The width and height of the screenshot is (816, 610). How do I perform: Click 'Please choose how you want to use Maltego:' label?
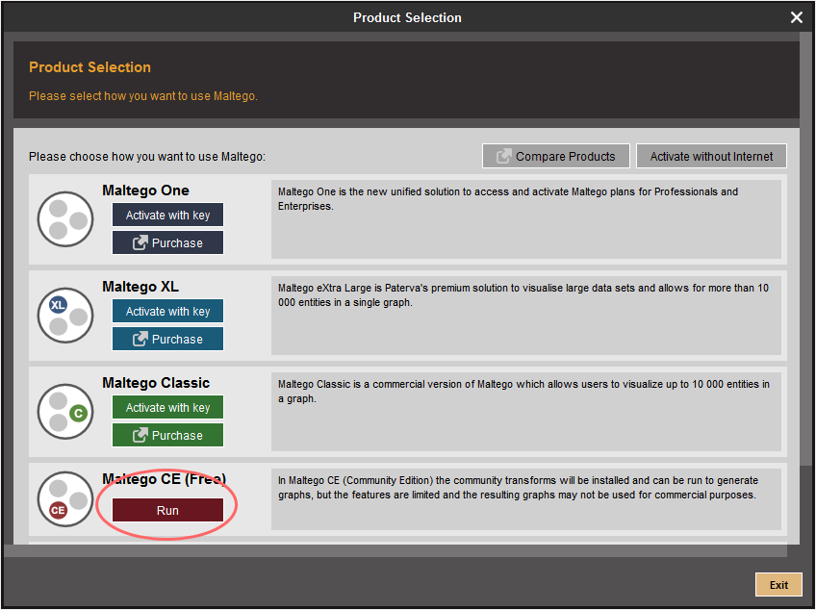[x=147, y=157]
